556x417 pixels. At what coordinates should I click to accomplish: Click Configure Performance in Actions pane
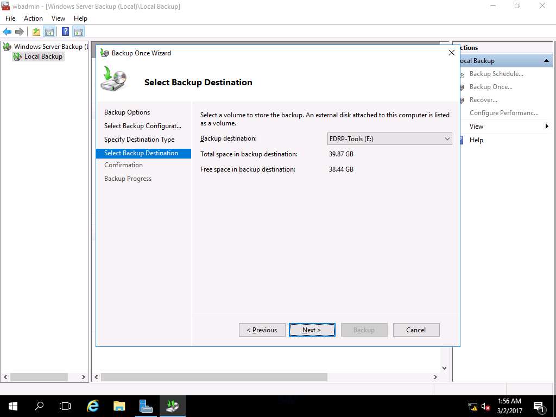tap(504, 113)
